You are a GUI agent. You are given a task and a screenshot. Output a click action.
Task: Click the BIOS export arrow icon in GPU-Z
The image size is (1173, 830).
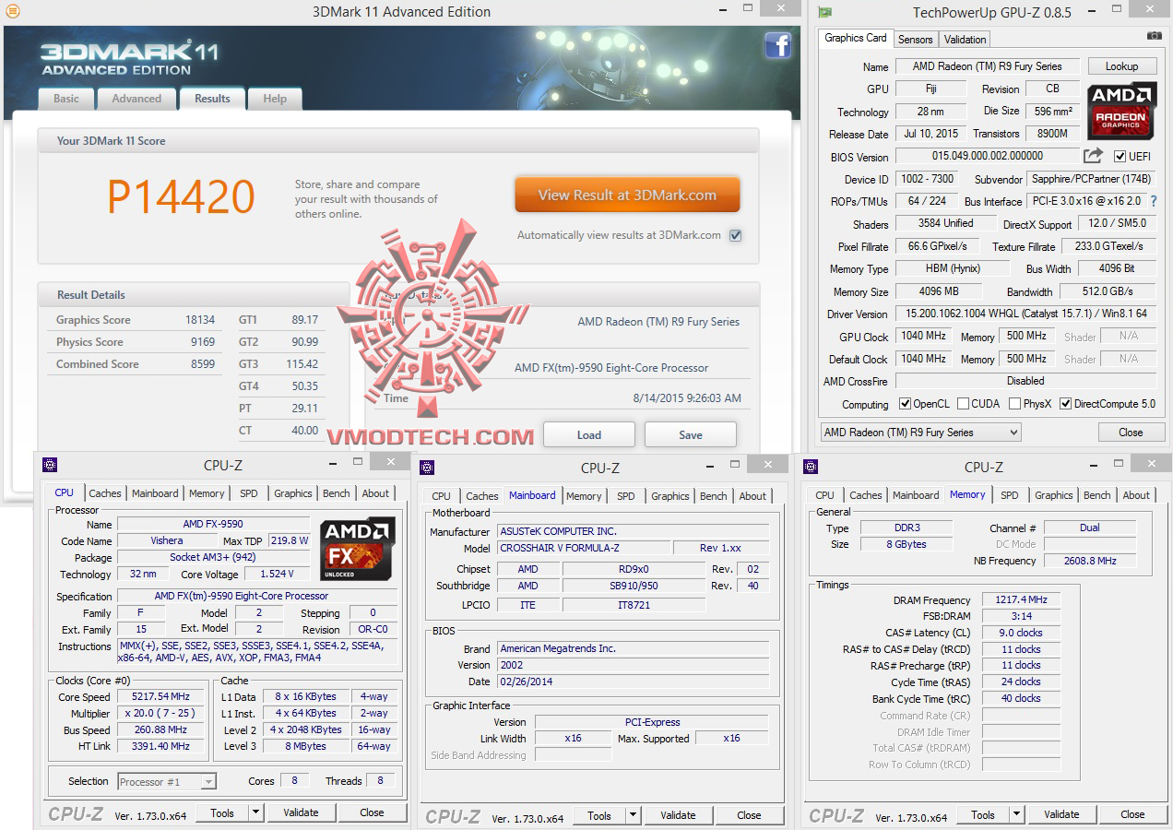point(1094,156)
